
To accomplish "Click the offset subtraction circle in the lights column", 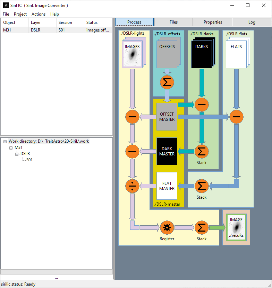I will click(132, 117).
